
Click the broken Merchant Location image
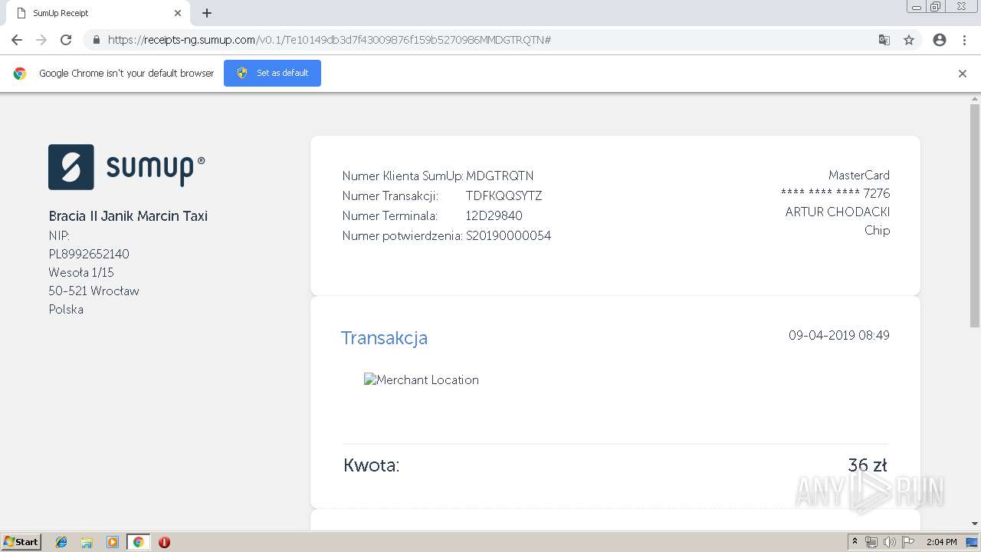click(422, 379)
